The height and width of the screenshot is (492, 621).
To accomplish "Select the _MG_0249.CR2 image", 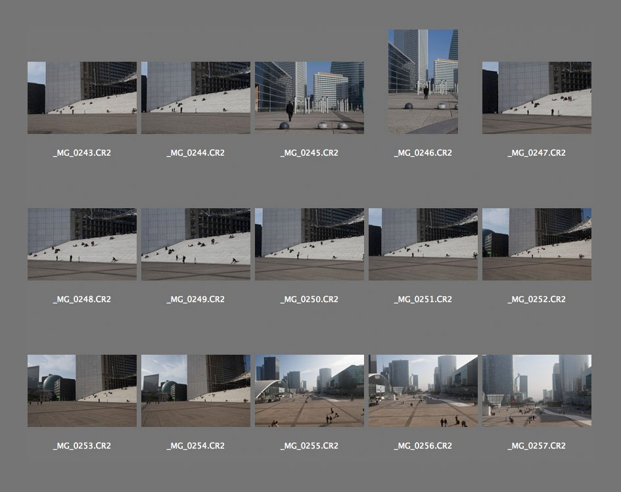I will click(x=196, y=244).
